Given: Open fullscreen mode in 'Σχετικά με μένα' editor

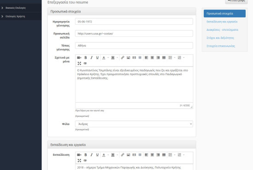Looking at the screenshot, I should [x=79, y=63].
